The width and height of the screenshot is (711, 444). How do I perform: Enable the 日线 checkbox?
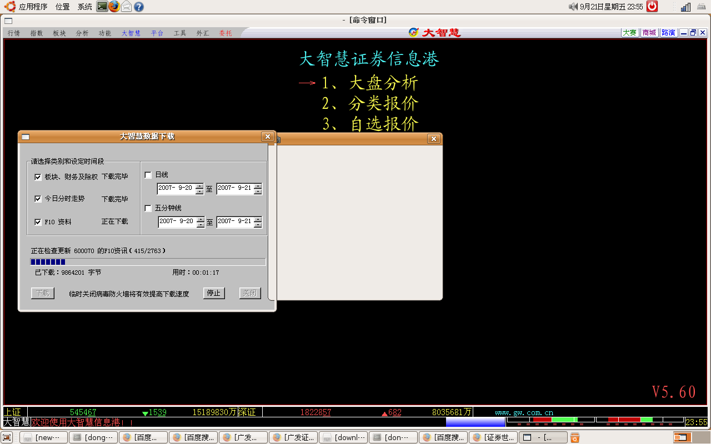point(148,175)
